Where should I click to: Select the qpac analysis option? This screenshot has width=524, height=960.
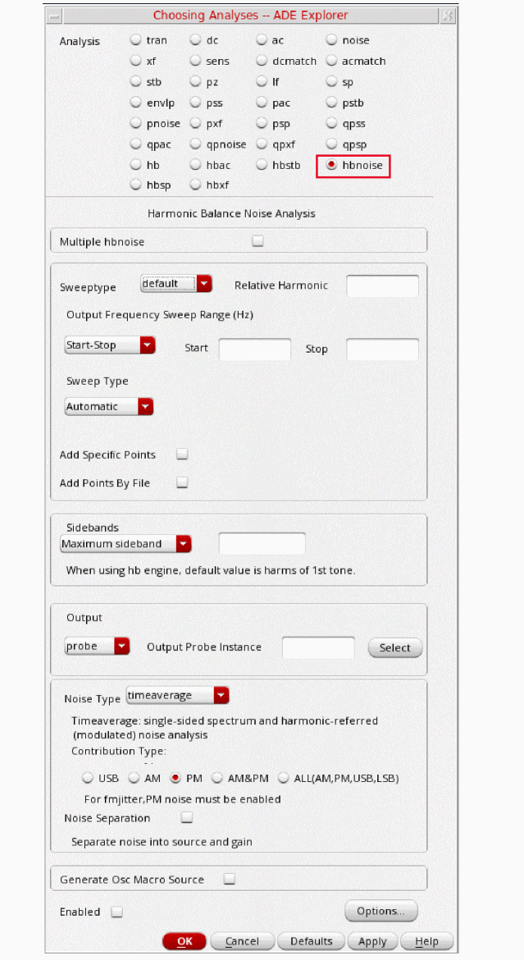point(136,144)
